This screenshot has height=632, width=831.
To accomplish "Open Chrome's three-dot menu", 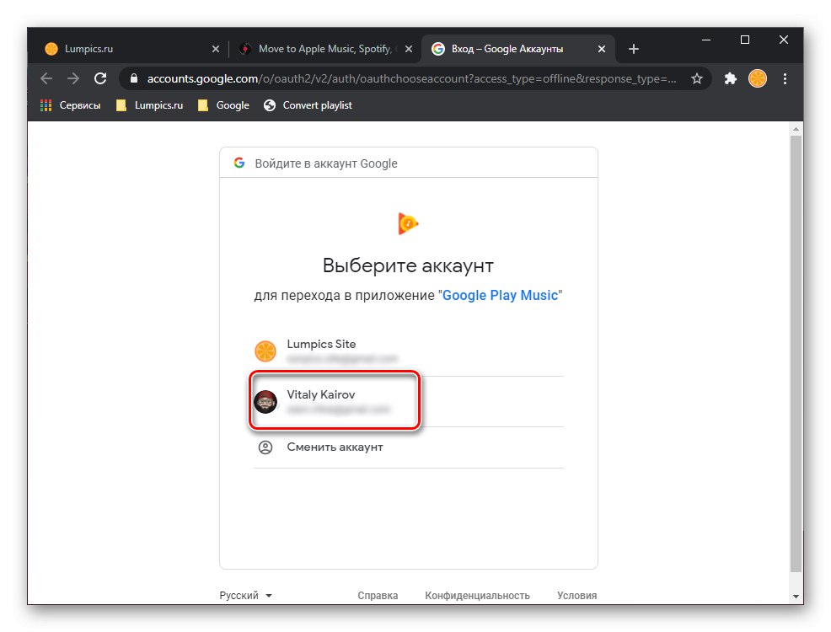I will click(785, 79).
